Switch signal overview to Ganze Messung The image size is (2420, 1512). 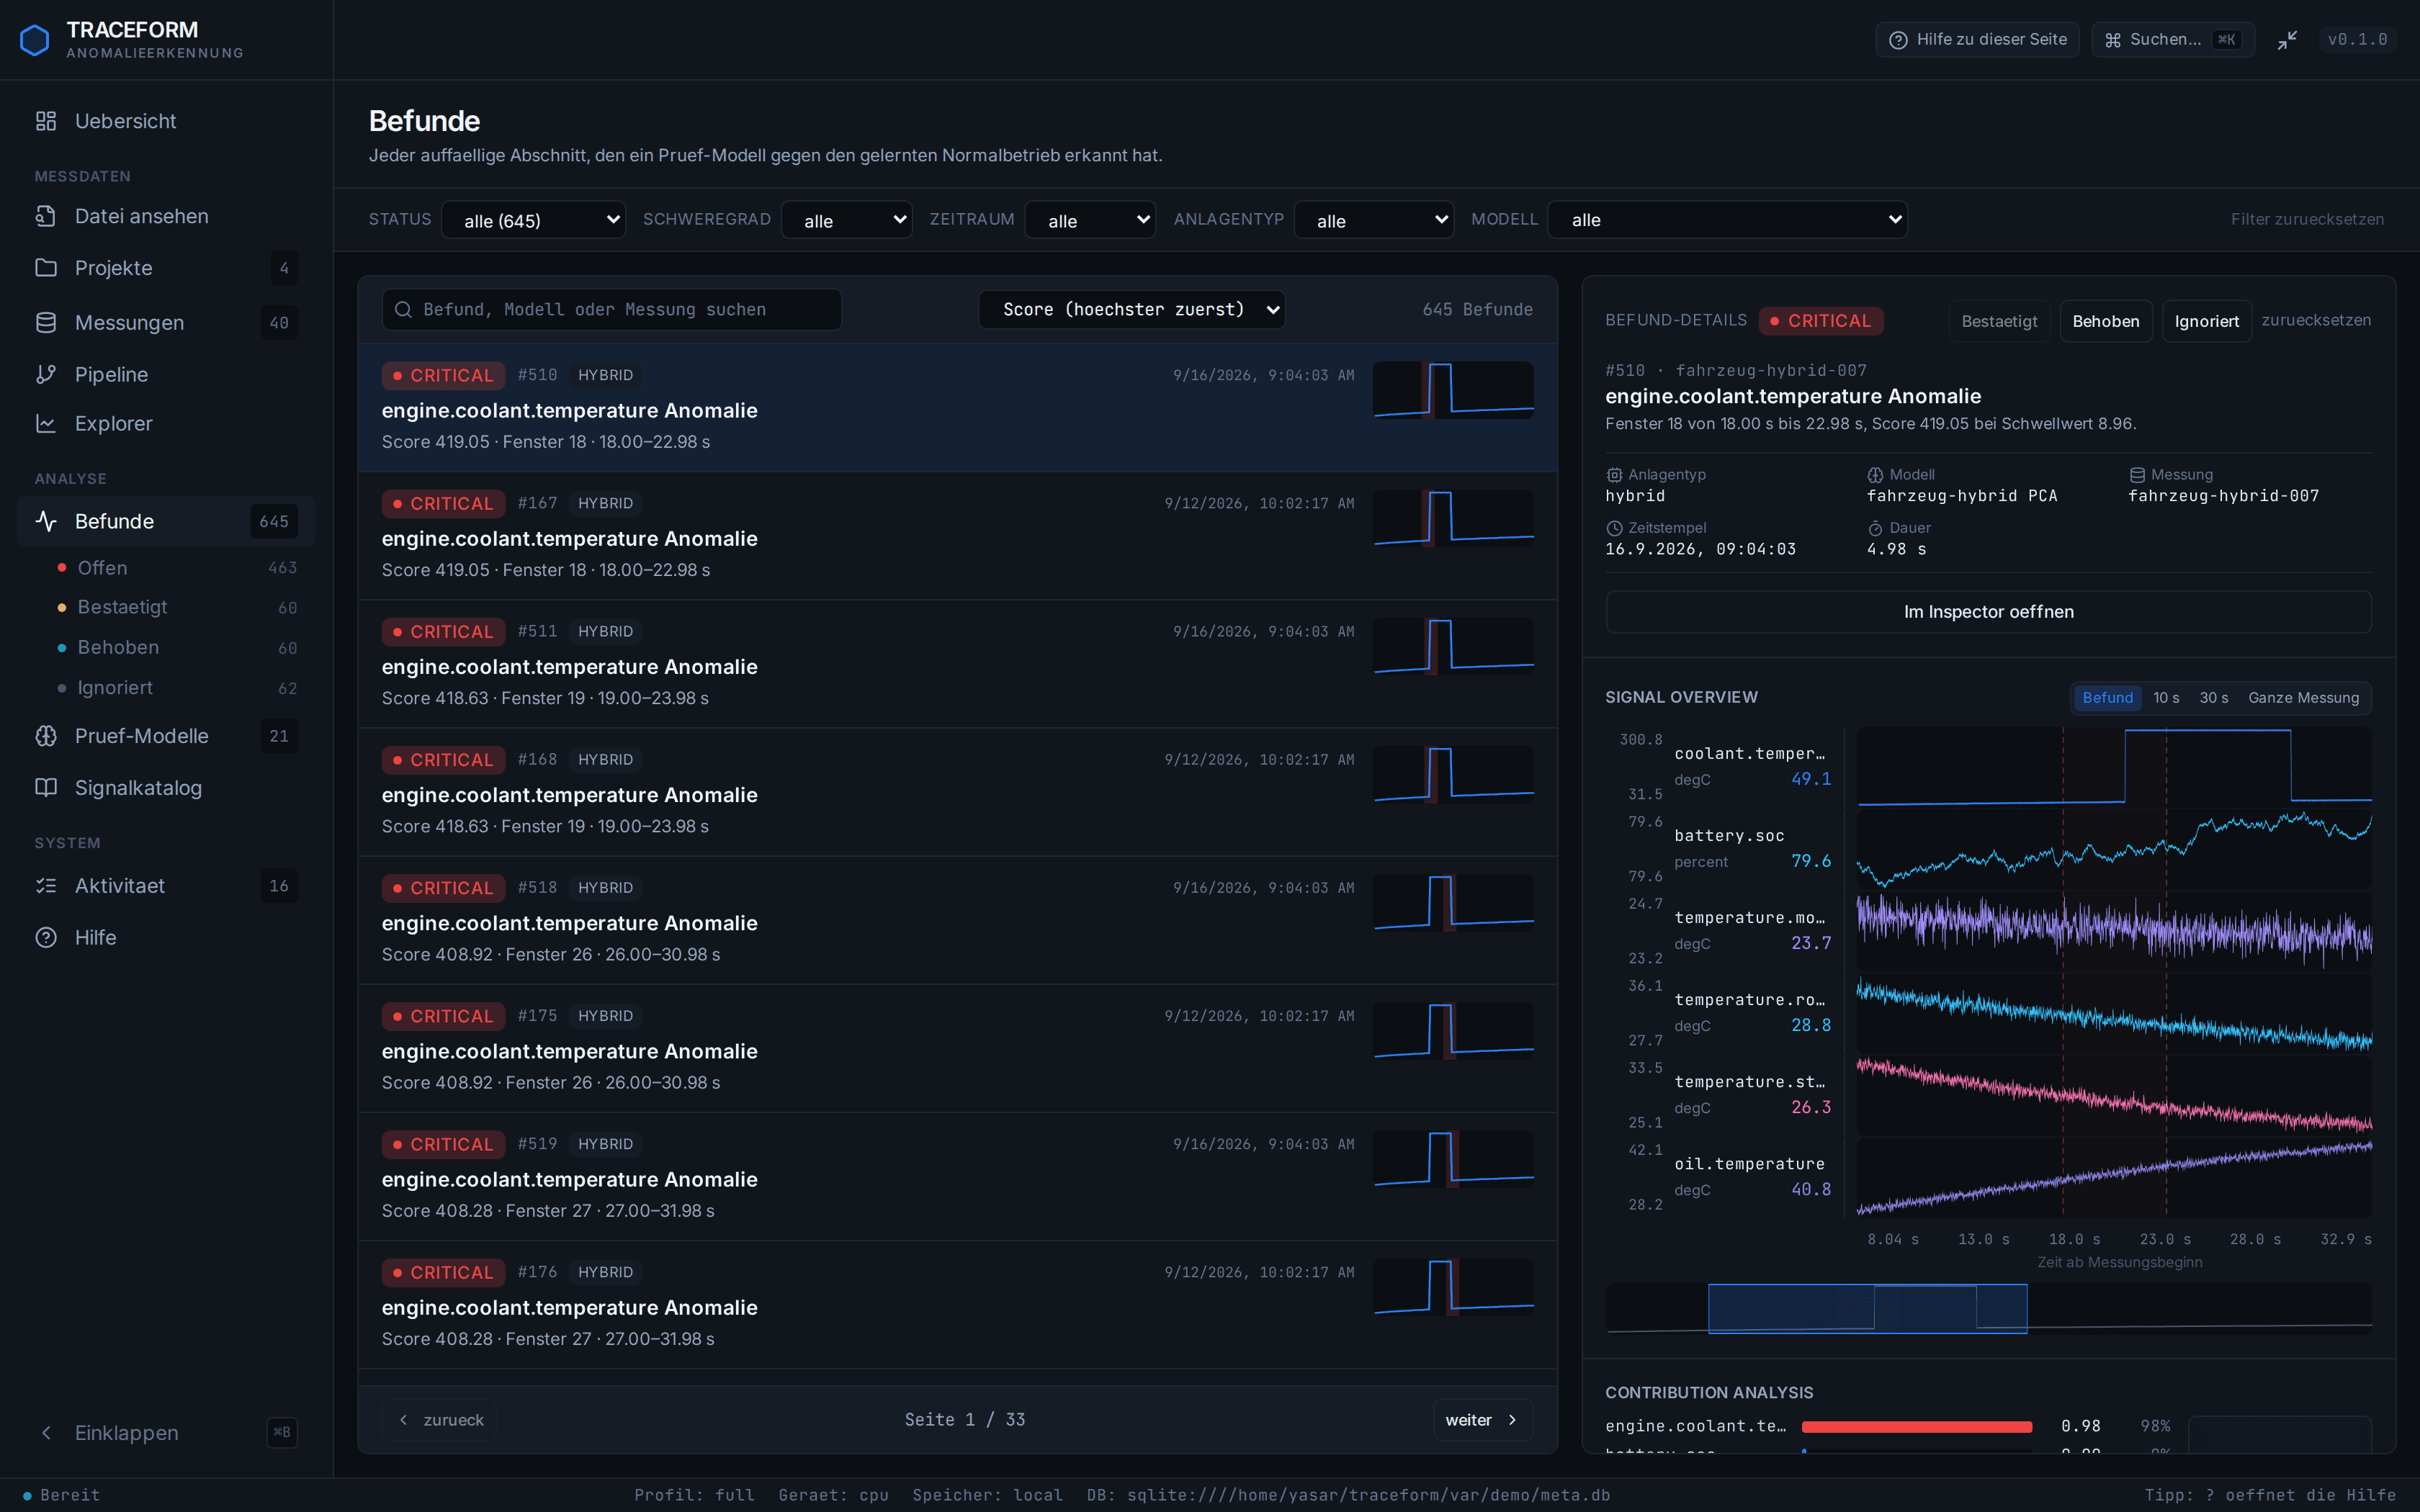2303,698
